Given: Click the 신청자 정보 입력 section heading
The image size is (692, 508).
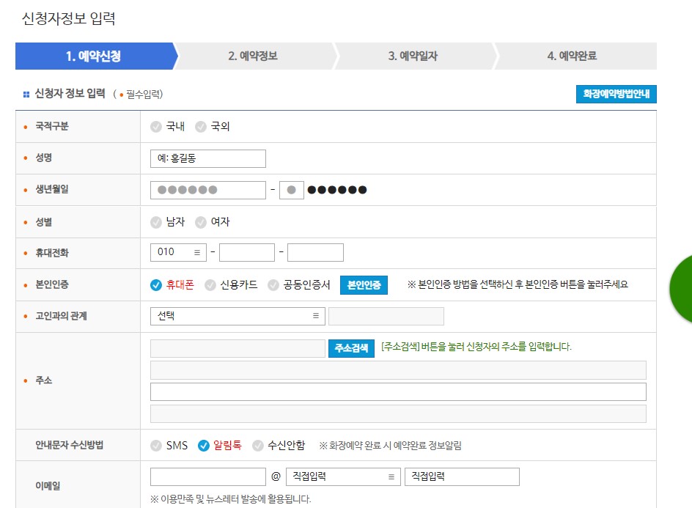Looking at the screenshot, I should (x=70, y=94).
